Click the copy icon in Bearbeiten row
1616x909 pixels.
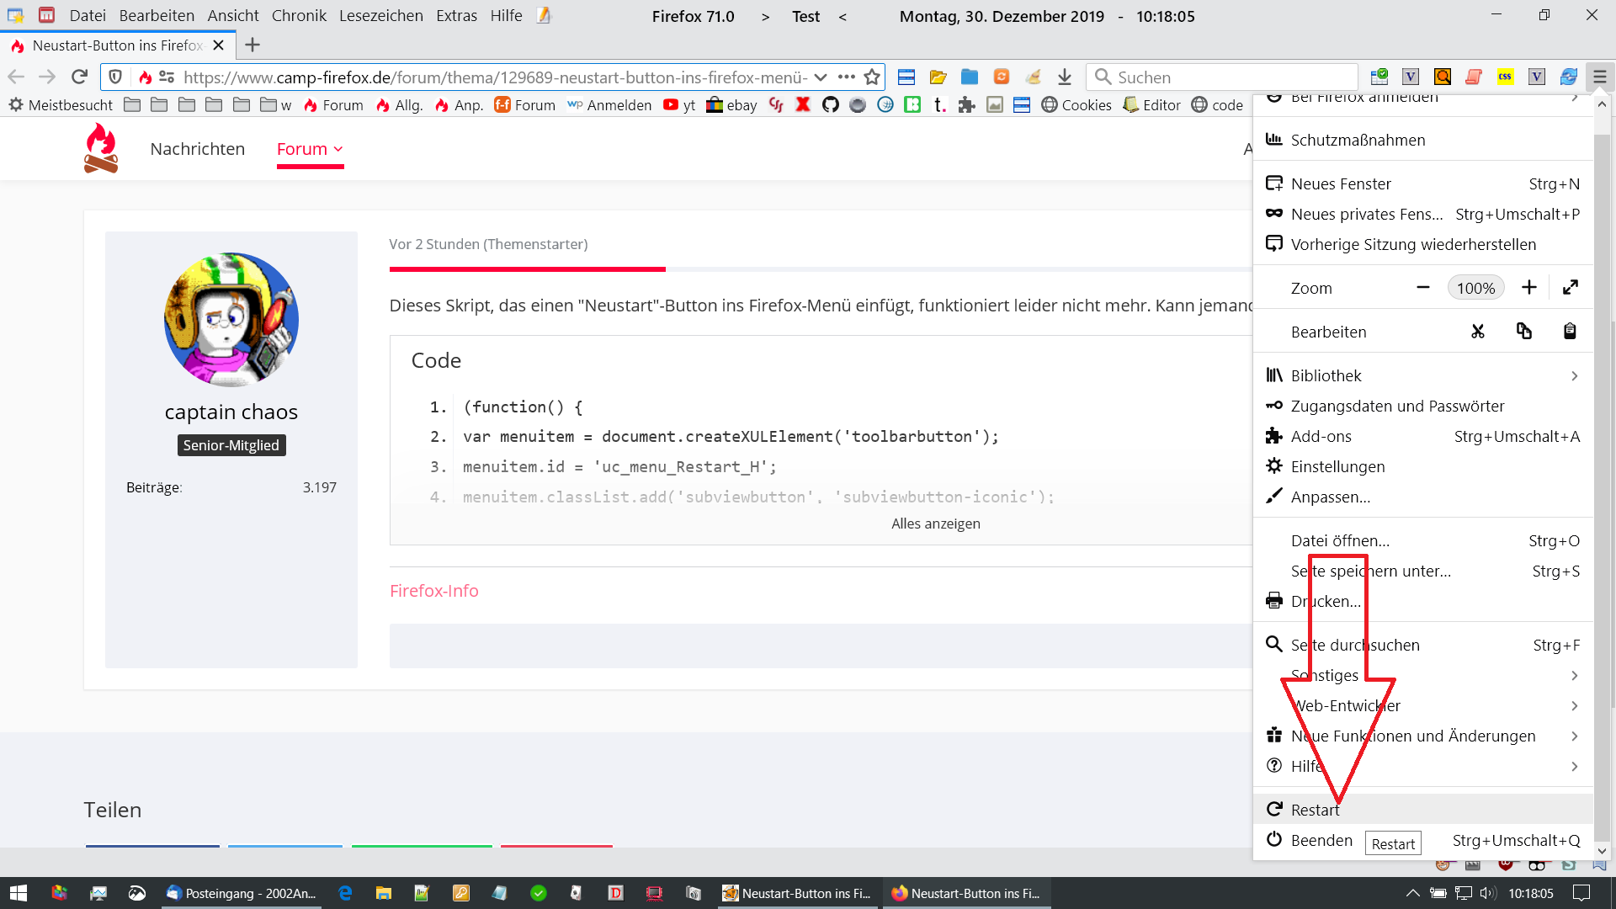[1524, 332]
